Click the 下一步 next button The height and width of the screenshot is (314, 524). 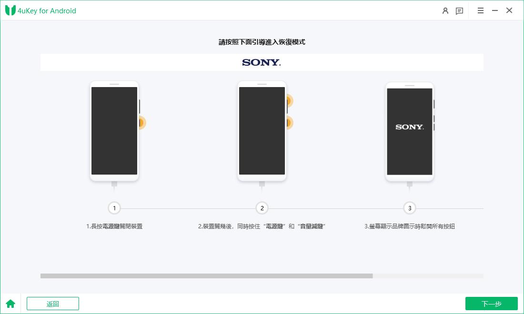491,304
